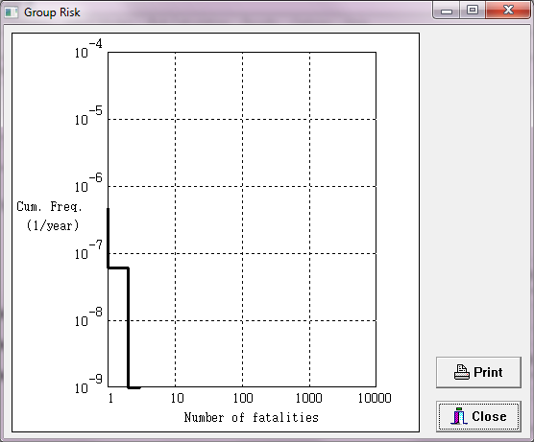Click the 10^-9 label on the y-axis
The width and height of the screenshot is (534, 442).
tap(88, 384)
